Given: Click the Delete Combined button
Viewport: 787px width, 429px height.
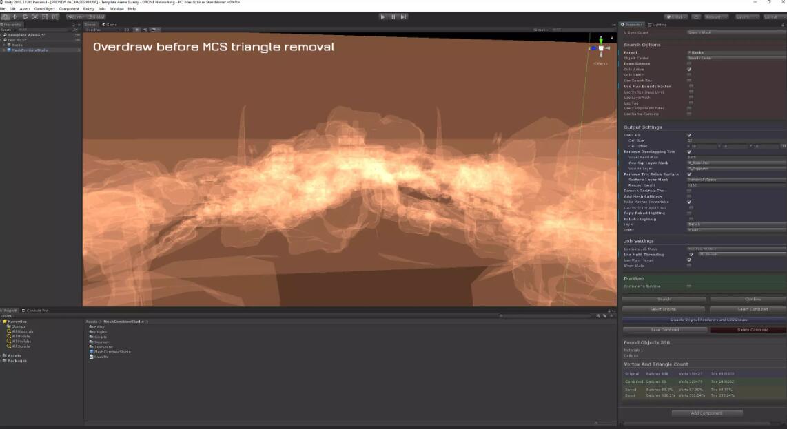Looking at the screenshot, I should (748, 330).
